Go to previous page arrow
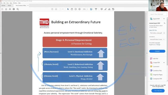Screen dimensions: 168x95 click(x=52, y=9)
